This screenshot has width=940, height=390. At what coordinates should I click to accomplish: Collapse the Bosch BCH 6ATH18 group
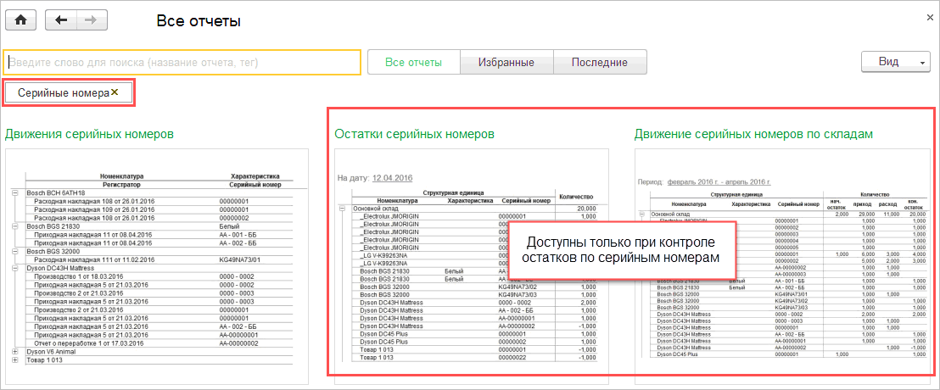(14, 193)
